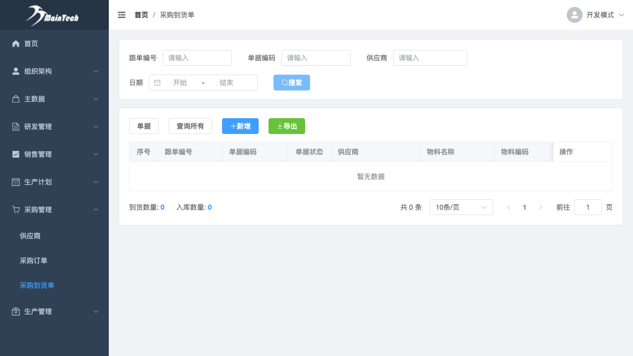Collapse the 采购管理 menu
633x356 pixels.
[x=54, y=210]
